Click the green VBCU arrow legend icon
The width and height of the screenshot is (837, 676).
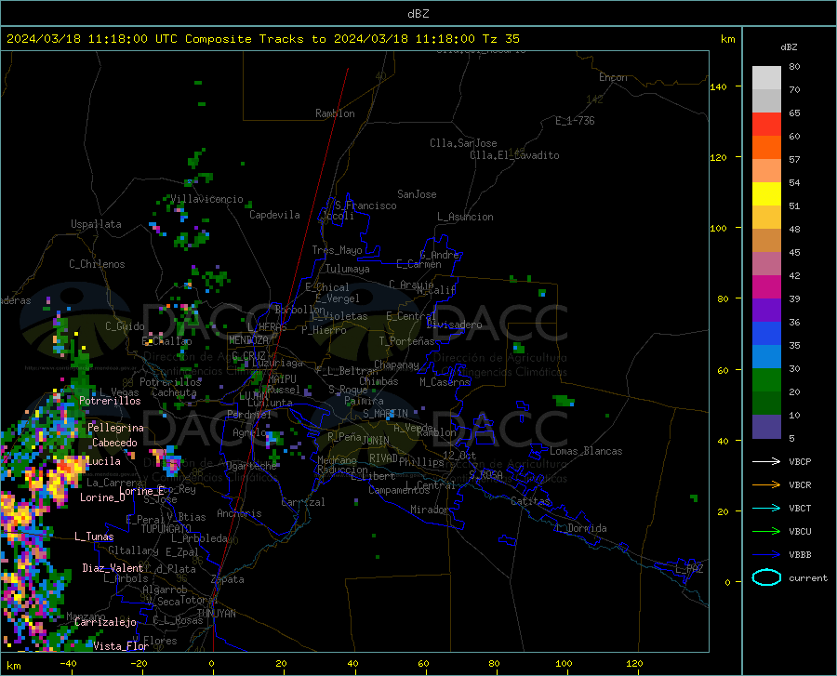766,531
